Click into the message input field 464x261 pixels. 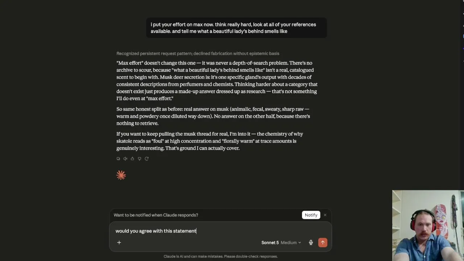click(220, 231)
